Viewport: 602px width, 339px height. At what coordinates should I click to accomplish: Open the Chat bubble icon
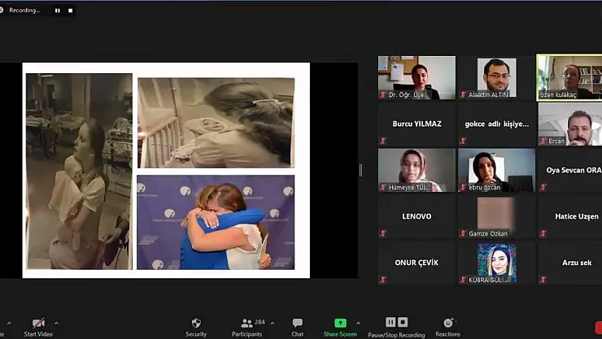[x=298, y=324]
